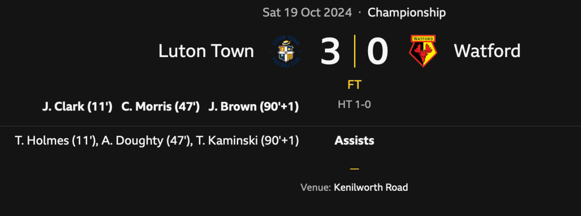Click Luton Town's score of 3
Image resolution: width=581 pixels, height=216 pixels.
tap(331, 51)
